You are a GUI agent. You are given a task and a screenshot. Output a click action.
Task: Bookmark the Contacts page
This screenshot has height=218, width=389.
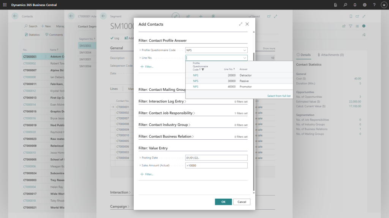[351, 16]
